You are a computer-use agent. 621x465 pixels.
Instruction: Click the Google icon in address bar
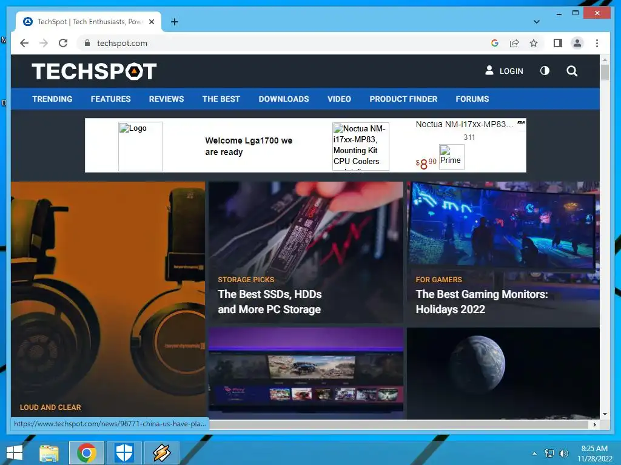tap(495, 43)
